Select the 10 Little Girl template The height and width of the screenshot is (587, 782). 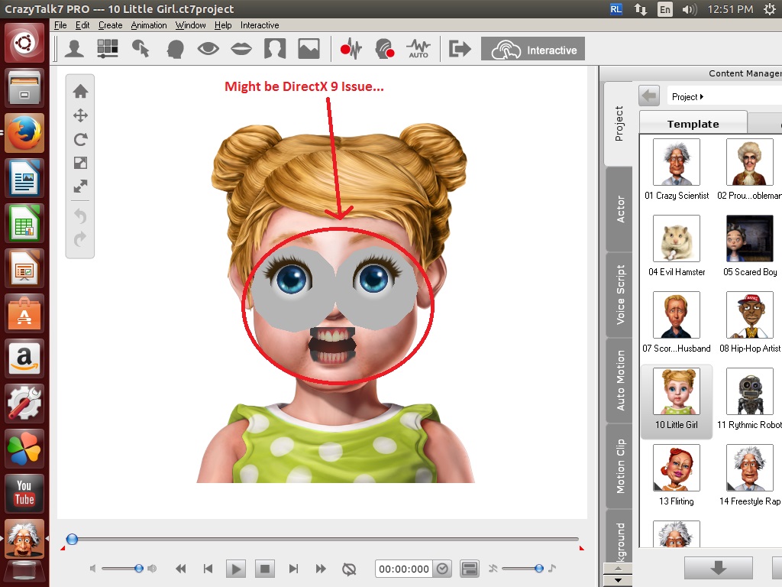(x=677, y=401)
